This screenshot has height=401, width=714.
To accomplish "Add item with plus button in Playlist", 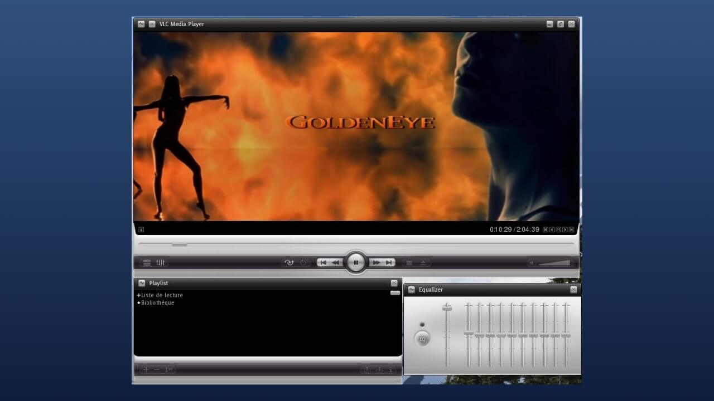I will [x=146, y=369].
